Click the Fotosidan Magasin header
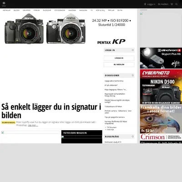The image size is (182, 182). point(75,133)
